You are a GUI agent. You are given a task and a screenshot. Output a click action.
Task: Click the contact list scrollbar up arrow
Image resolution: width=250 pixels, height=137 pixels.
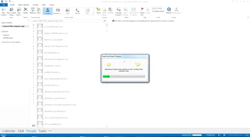[107, 25]
